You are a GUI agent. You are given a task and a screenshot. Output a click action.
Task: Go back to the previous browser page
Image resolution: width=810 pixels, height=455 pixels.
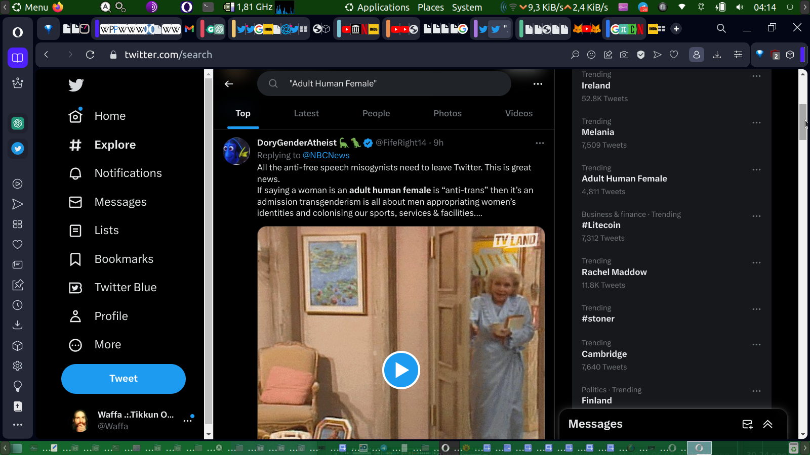tap(46, 55)
